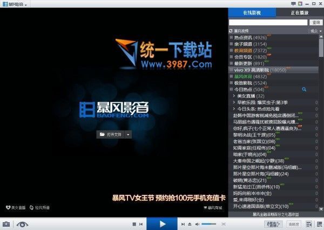Click the big blue play button
324x230 pixels.
tap(162, 224)
